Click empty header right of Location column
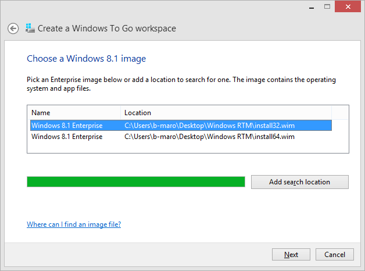Viewport: 365px width, 271px height. click(339, 112)
